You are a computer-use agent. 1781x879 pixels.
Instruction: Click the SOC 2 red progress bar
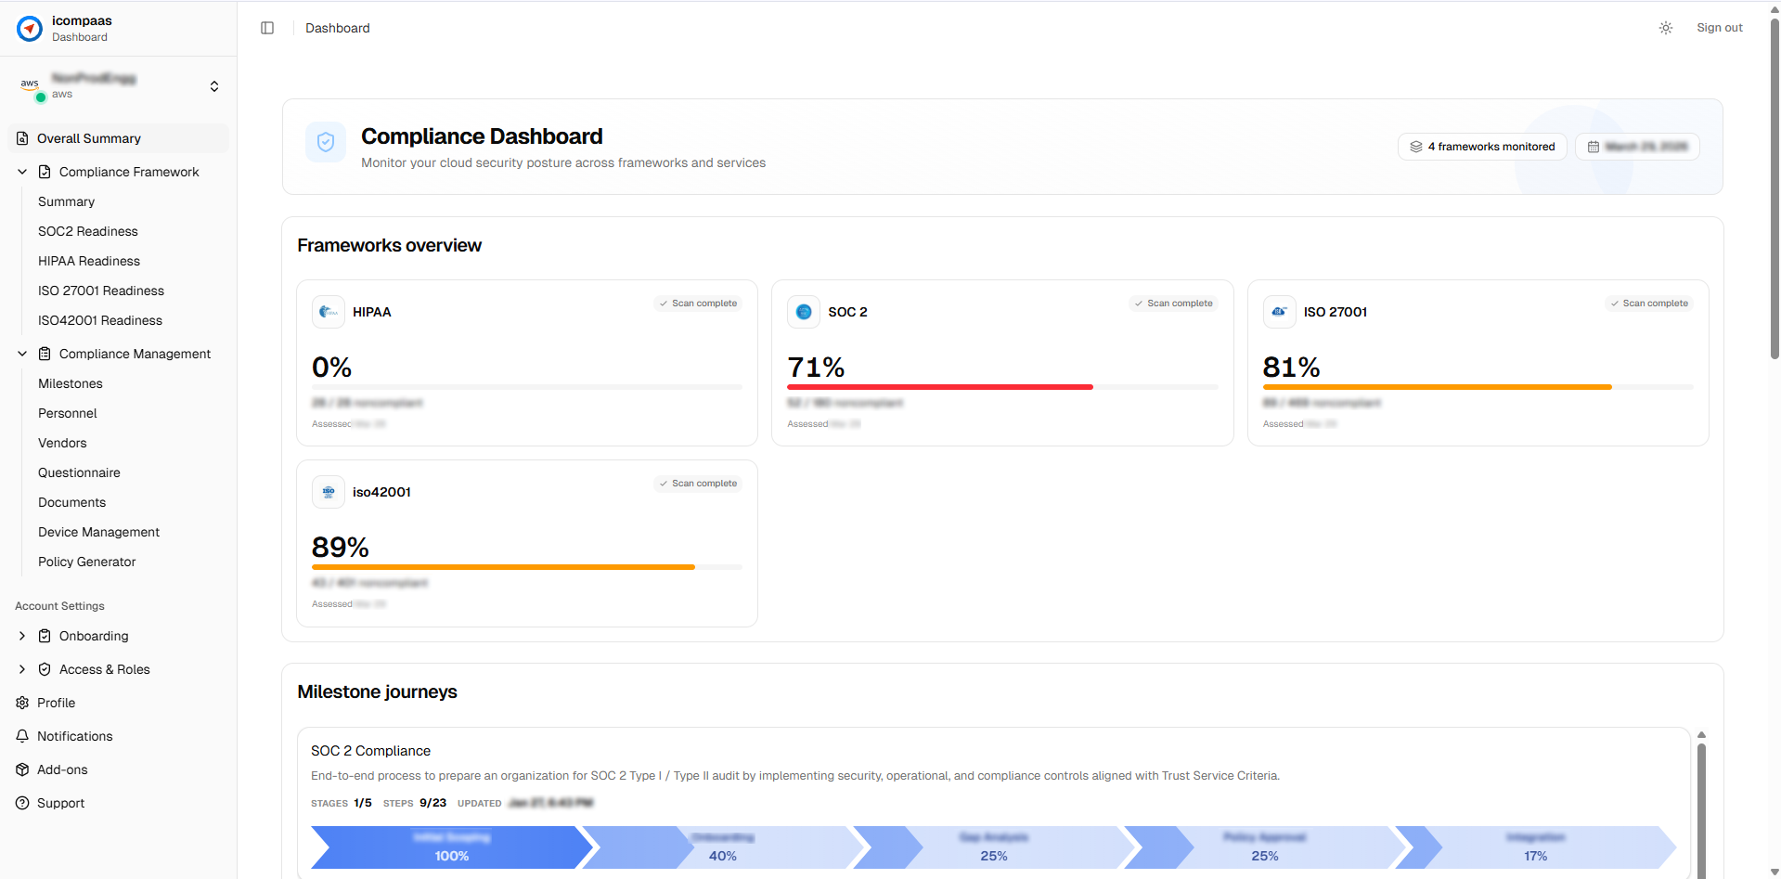point(939,387)
